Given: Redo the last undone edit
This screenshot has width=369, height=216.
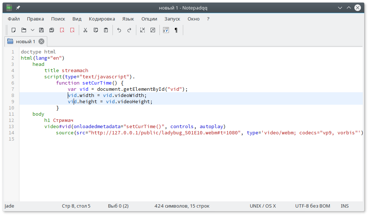Looking at the screenshot, I should (129, 30).
